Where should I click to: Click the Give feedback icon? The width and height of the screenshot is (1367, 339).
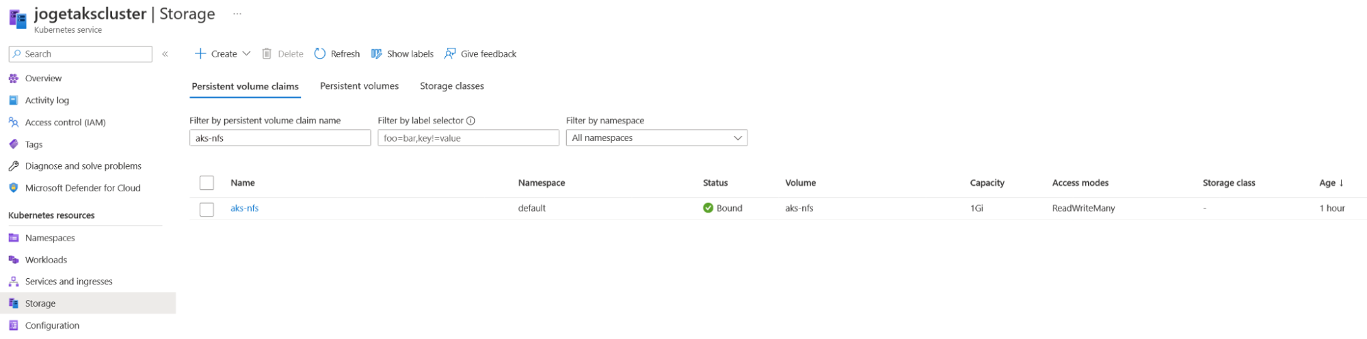[450, 53]
